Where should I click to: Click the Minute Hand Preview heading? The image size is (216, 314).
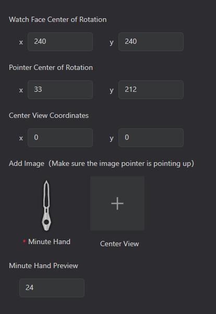click(43, 265)
